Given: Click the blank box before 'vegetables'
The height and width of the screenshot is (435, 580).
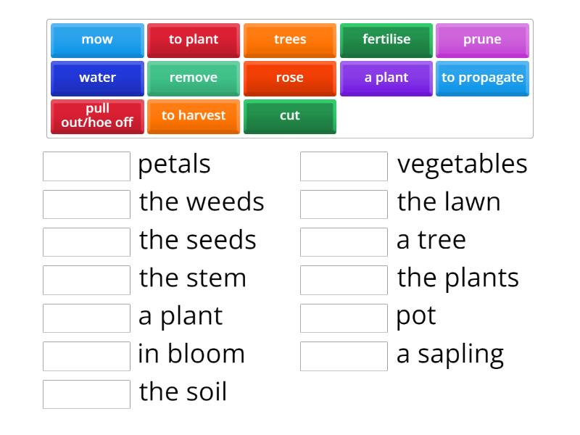Looking at the screenshot, I should [x=344, y=166].
